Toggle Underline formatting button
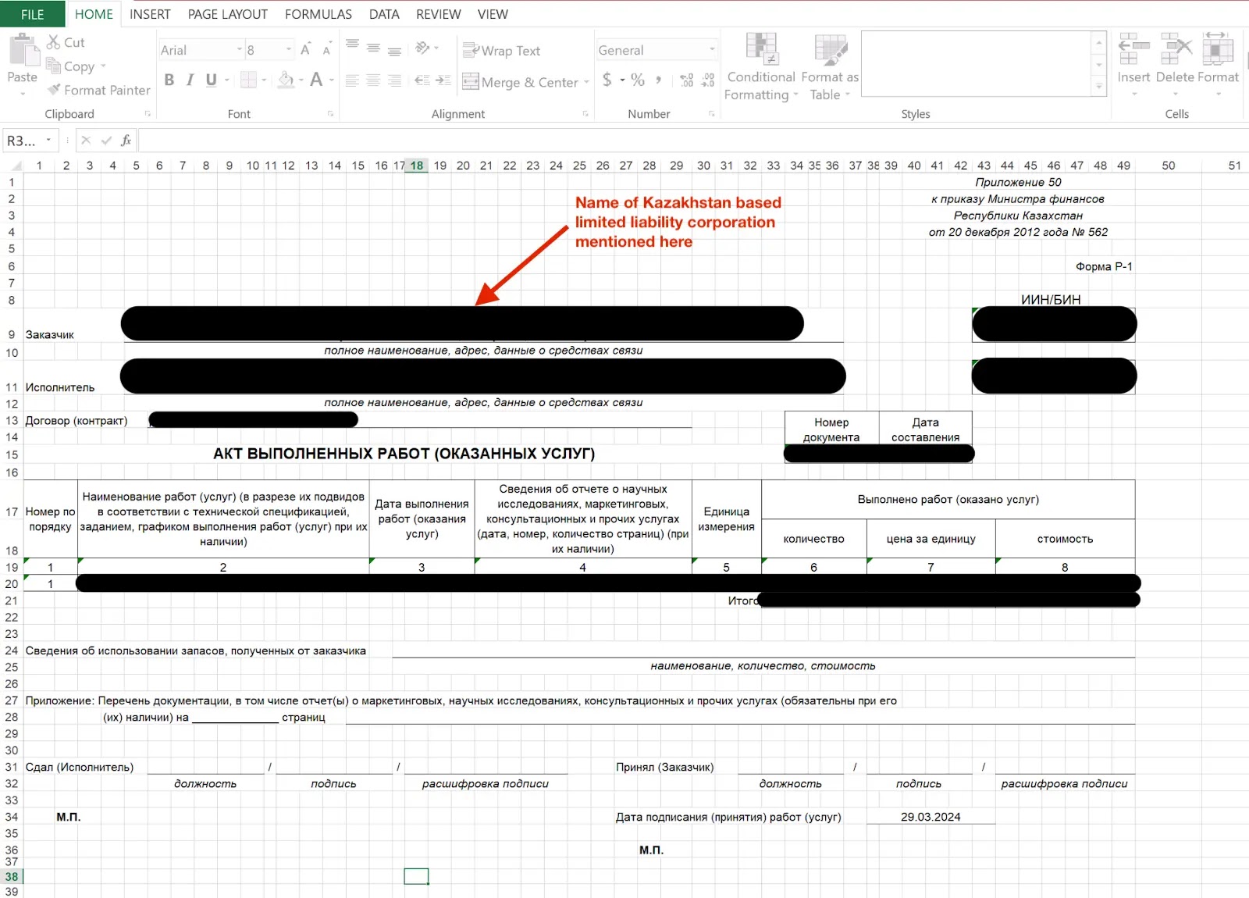This screenshot has width=1249, height=898. coord(211,80)
